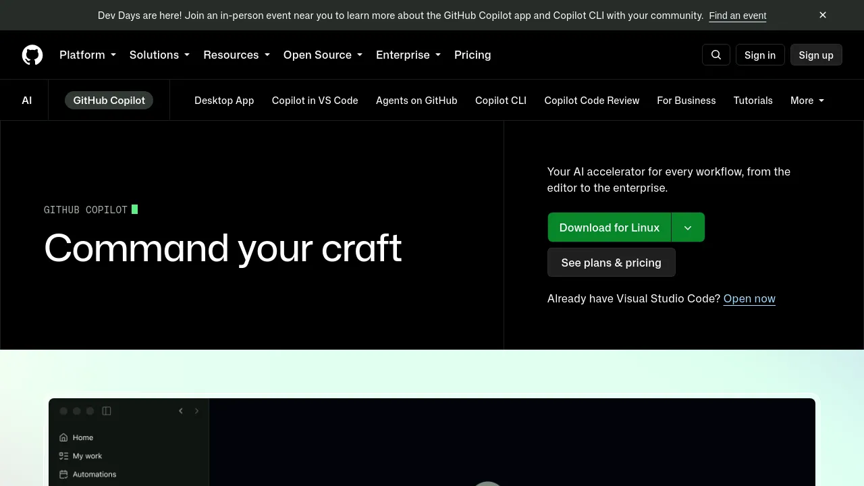Expand the Resources menu
Image resolution: width=864 pixels, height=486 pixels.
point(236,55)
